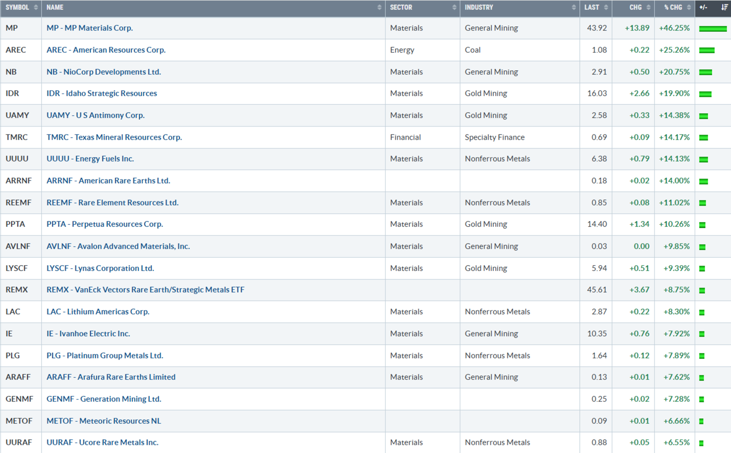The width and height of the screenshot is (731, 453).
Task: Click the +25.26% change value
Action: (x=675, y=50)
